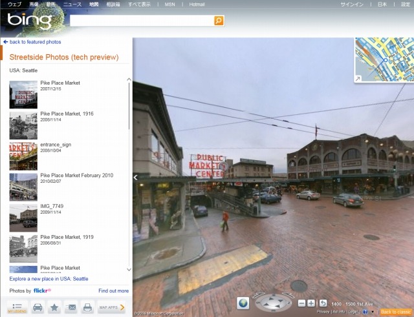Viewport: 414px width, 317px height.
Task: Open the すべて表示 menu item
Action: point(139,5)
